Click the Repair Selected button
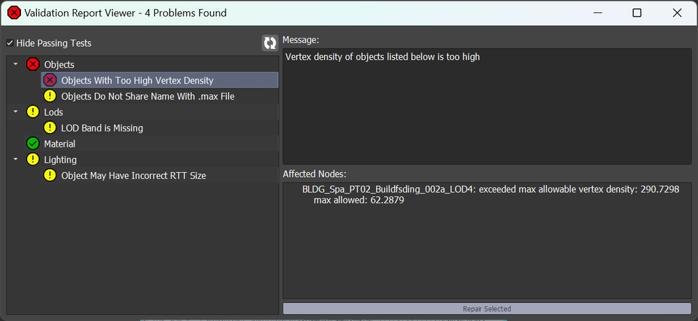The width and height of the screenshot is (698, 321). (x=487, y=308)
